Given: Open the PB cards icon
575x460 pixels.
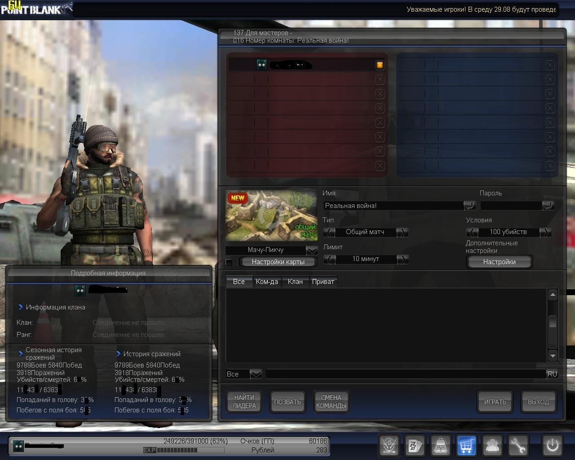Looking at the screenshot, I should point(414,446).
